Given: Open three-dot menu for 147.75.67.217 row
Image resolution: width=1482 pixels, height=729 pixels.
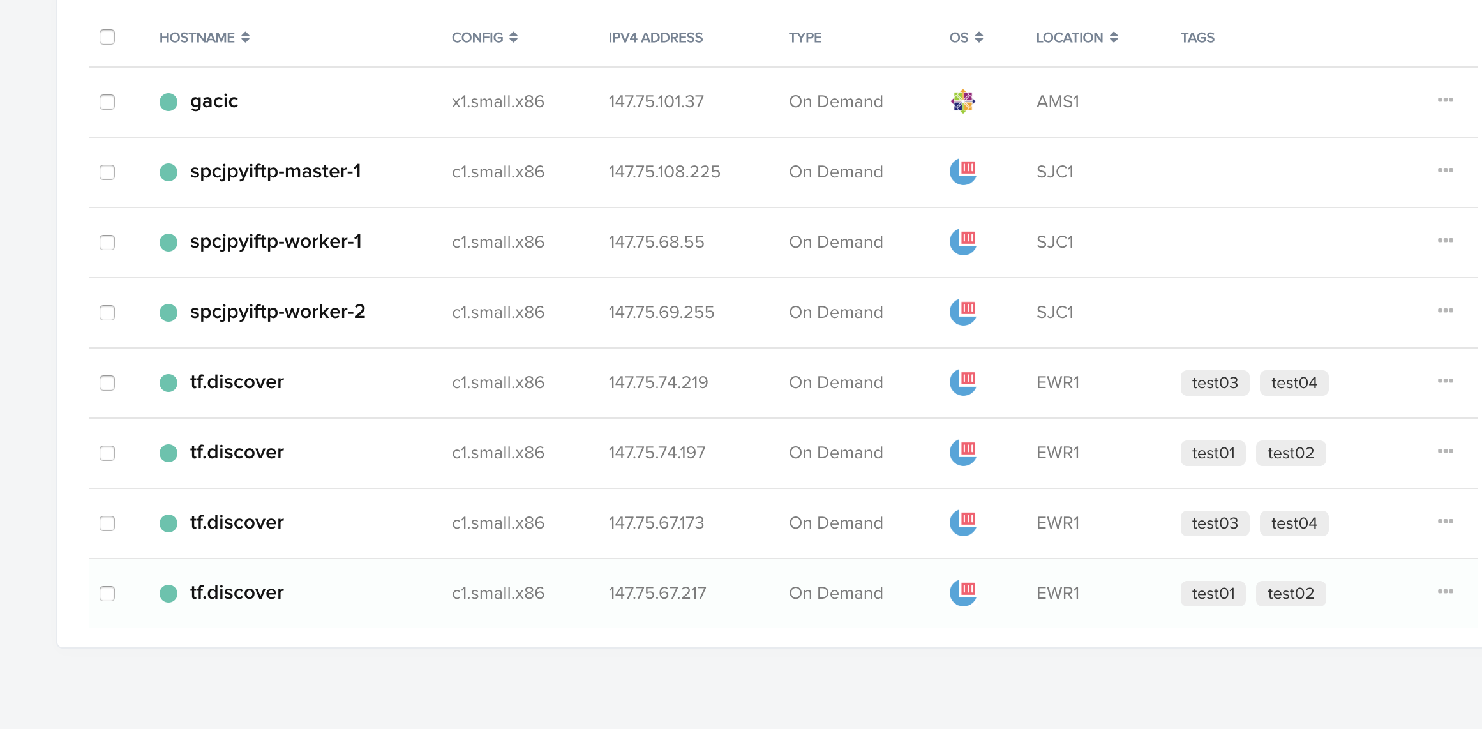Looking at the screenshot, I should [1445, 592].
